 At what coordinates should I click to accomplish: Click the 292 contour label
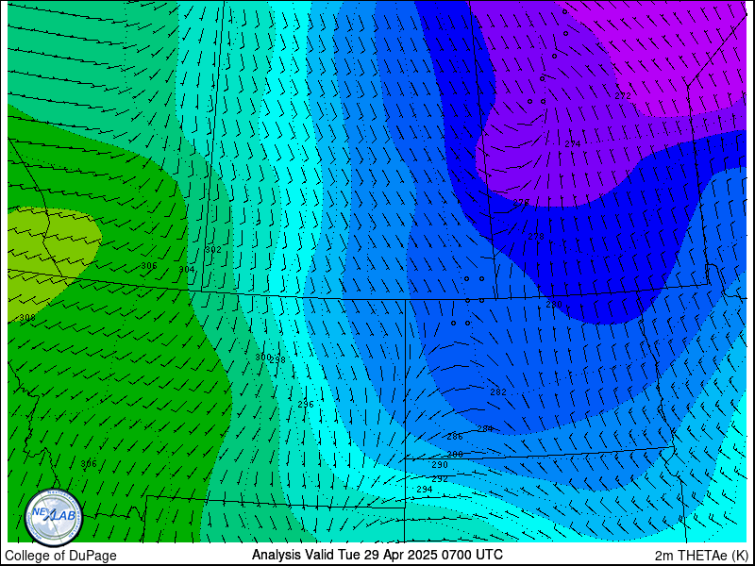[x=440, y=479]
